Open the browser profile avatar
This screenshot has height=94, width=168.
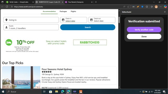[156, 7]
